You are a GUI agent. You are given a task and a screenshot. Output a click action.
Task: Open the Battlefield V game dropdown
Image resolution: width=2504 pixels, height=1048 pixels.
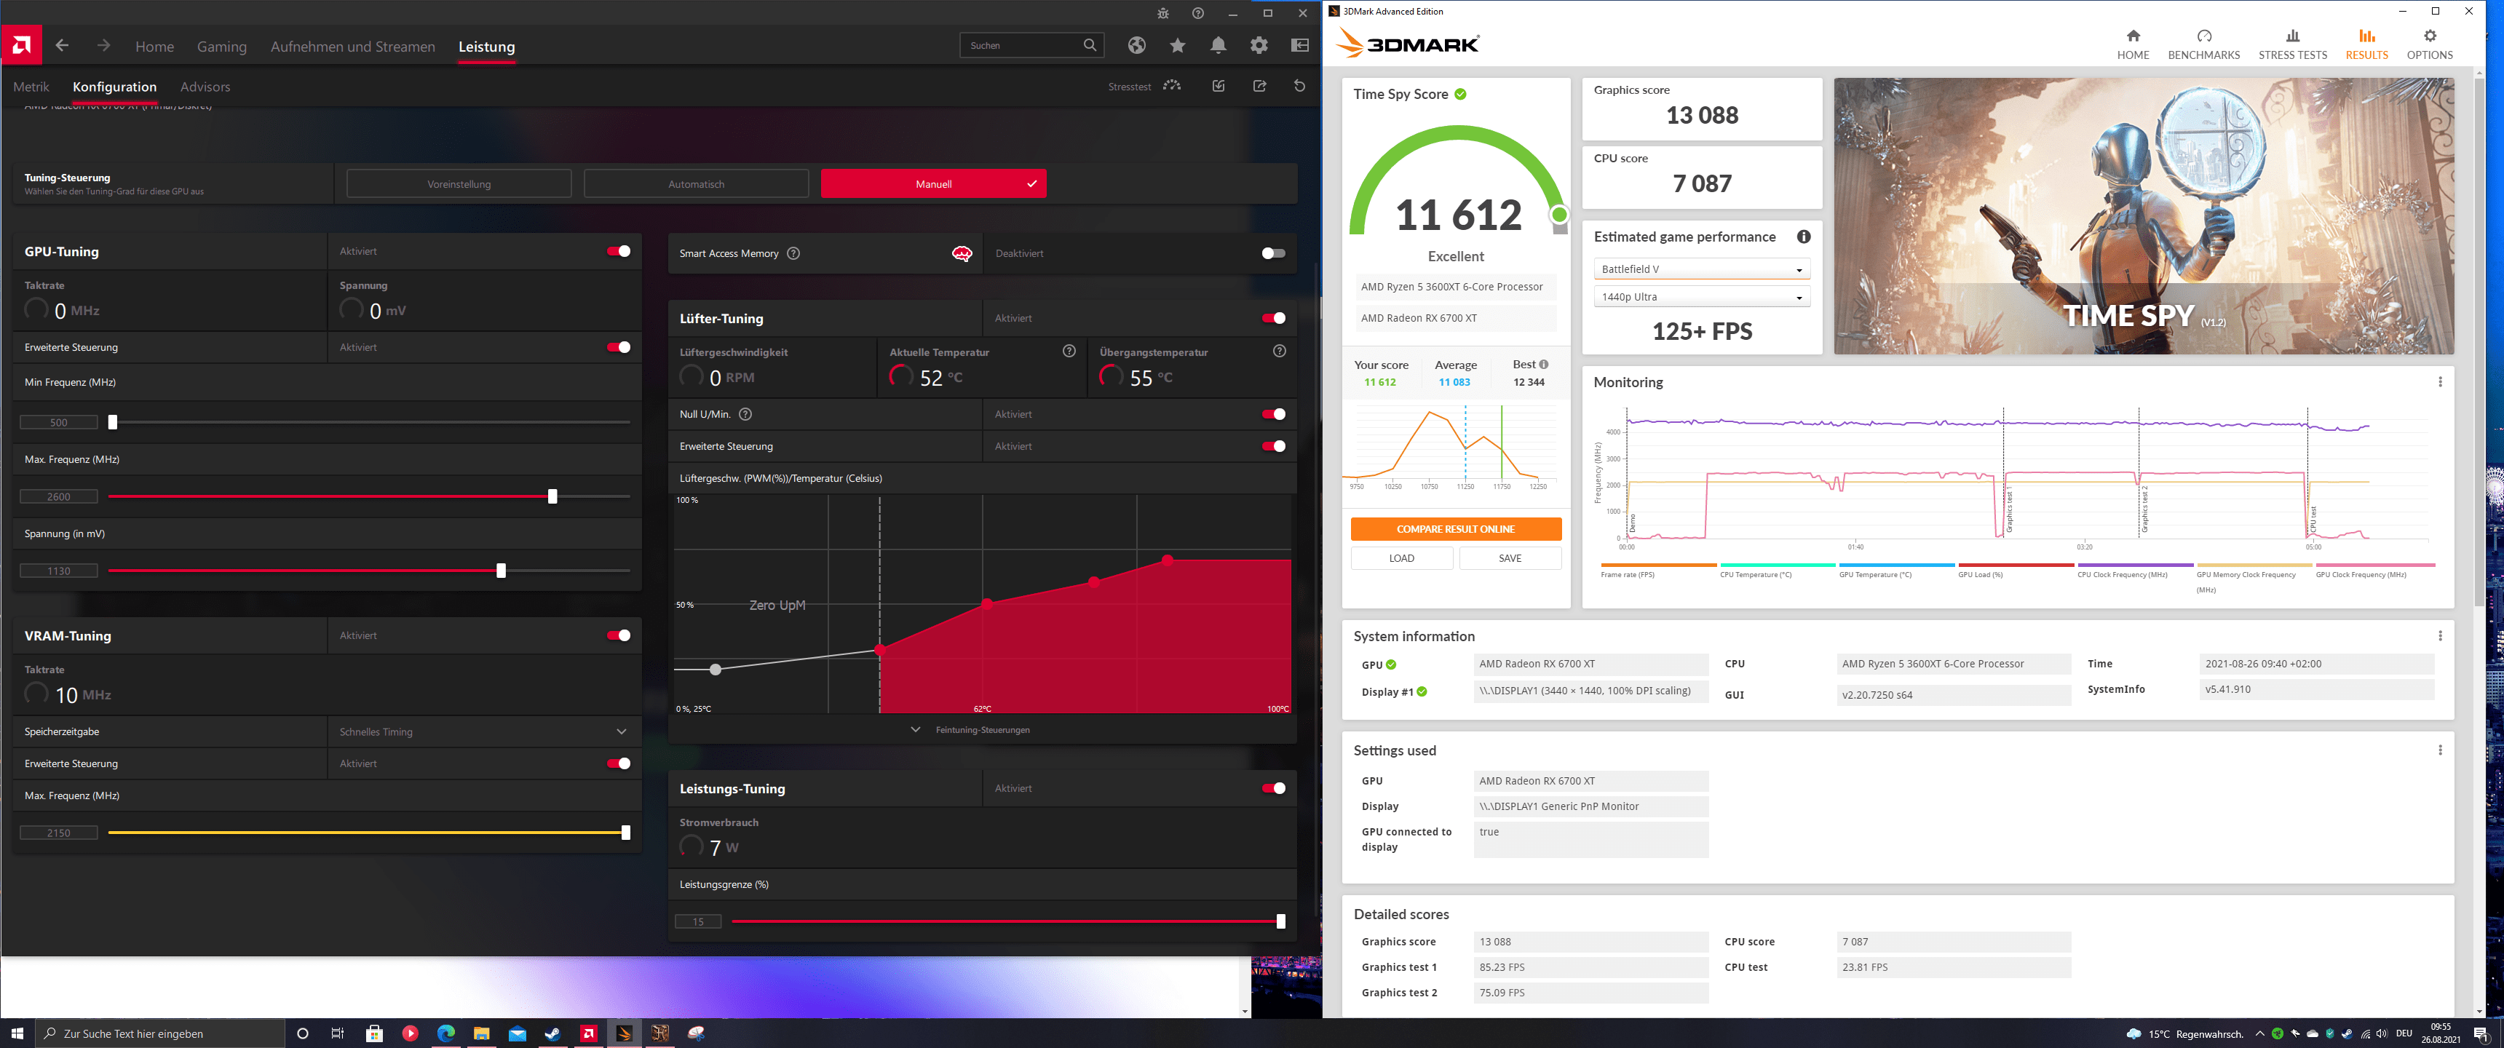click(1701, 269)
